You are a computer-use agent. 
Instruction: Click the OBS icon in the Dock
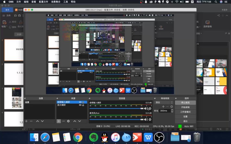pyautogui.click(x=159, y=137)
